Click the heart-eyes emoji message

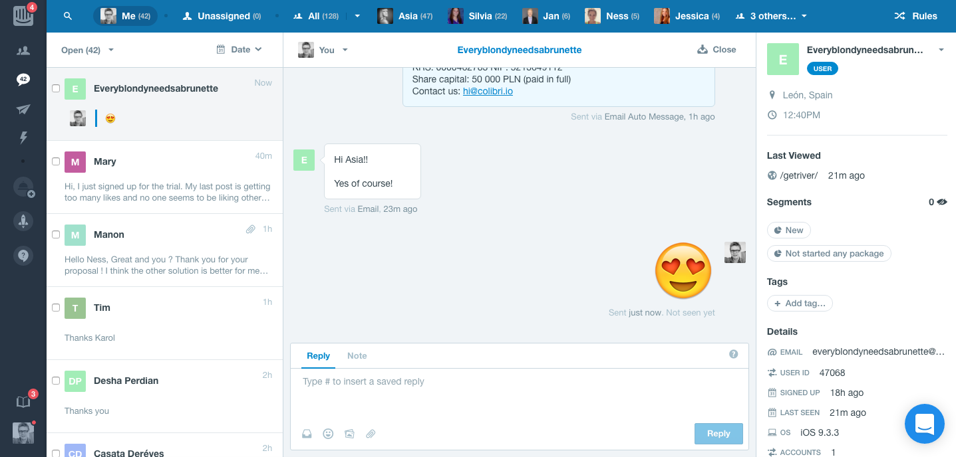[683, 270]
